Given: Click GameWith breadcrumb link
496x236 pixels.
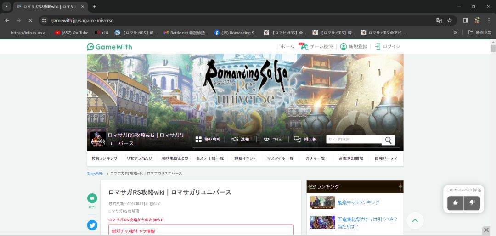Looking at the screenshot, I should [95, 174].
